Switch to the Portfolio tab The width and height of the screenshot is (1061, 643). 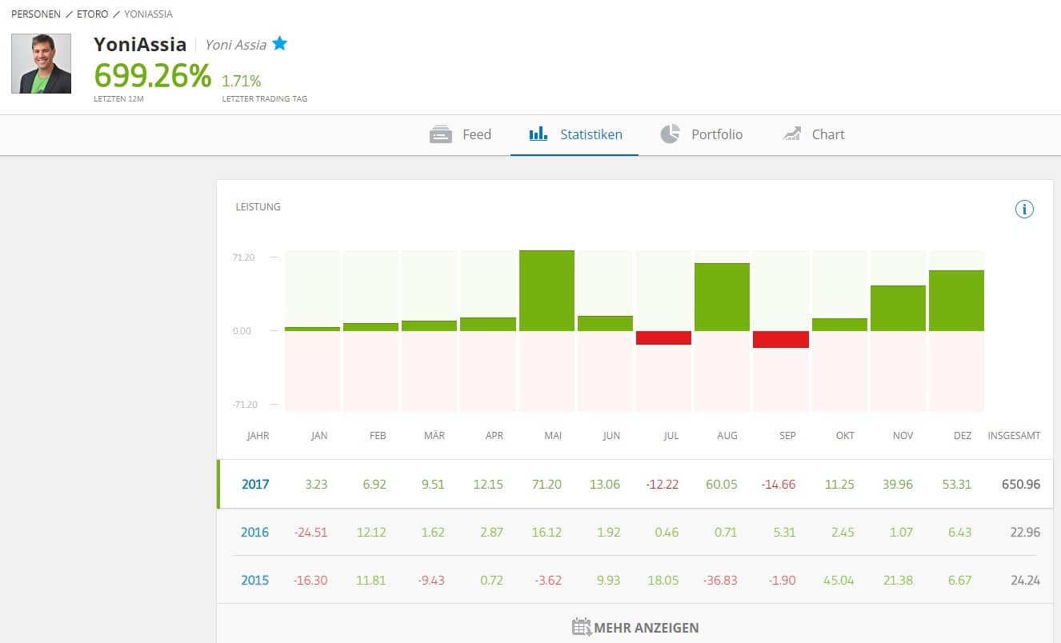[716, 134]
